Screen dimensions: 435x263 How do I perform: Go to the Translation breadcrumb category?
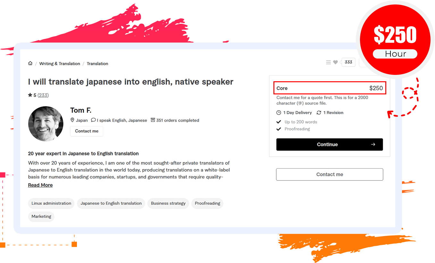97,64
